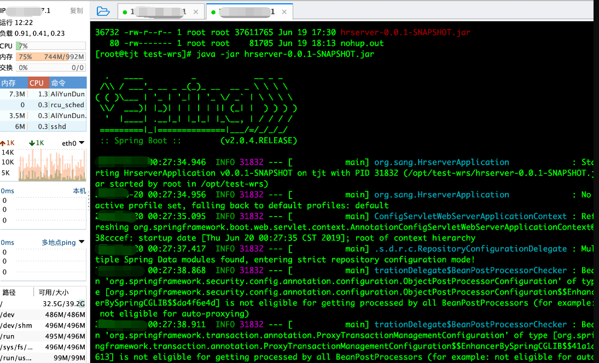Select the /sys/fs/... disk row
This screenshot has width=599, height=363.
43,347
